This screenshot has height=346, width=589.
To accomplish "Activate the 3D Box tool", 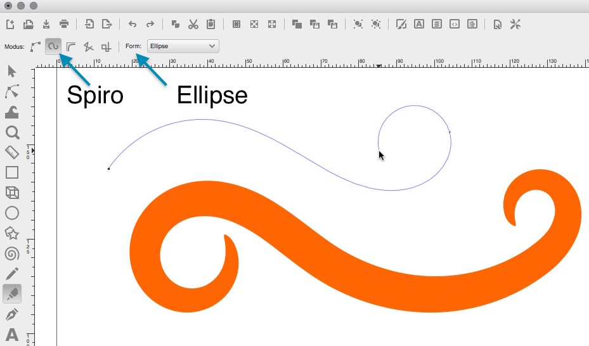I will (11, 193).
